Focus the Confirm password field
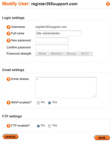 tap(52, 47)
